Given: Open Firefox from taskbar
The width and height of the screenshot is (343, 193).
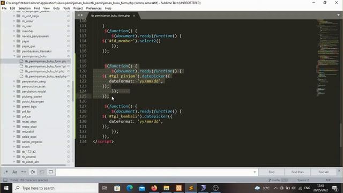Looking at the screenshot, I should [x=154, y=188].
